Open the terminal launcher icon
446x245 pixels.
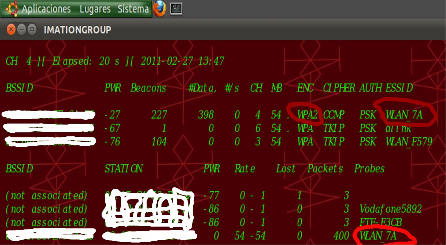[x=176, y=9]
